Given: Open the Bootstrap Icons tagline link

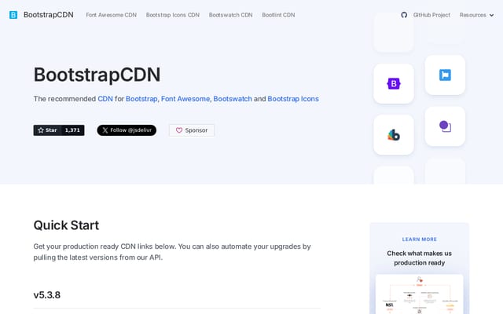Looking at the screenshot, I should click(x=293, y=99).
